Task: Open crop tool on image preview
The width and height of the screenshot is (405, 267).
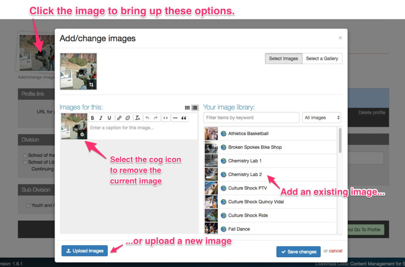Action: (x=91, y=85)
